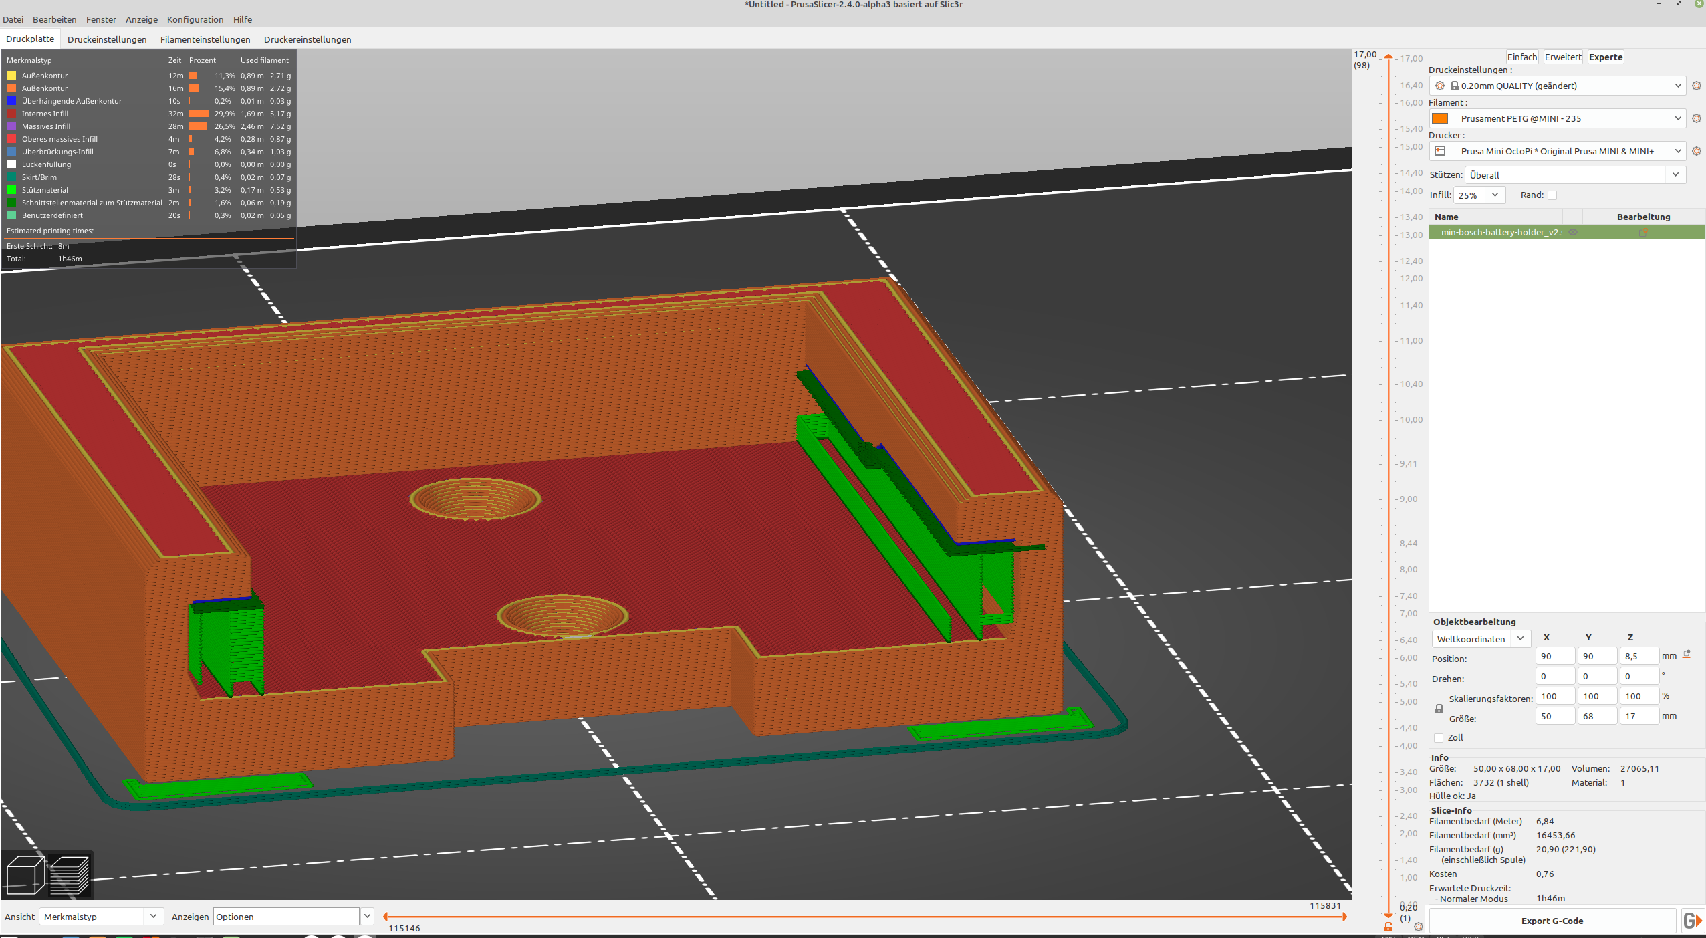Click the horizontal moves slider left thumb

pos(386,917)
